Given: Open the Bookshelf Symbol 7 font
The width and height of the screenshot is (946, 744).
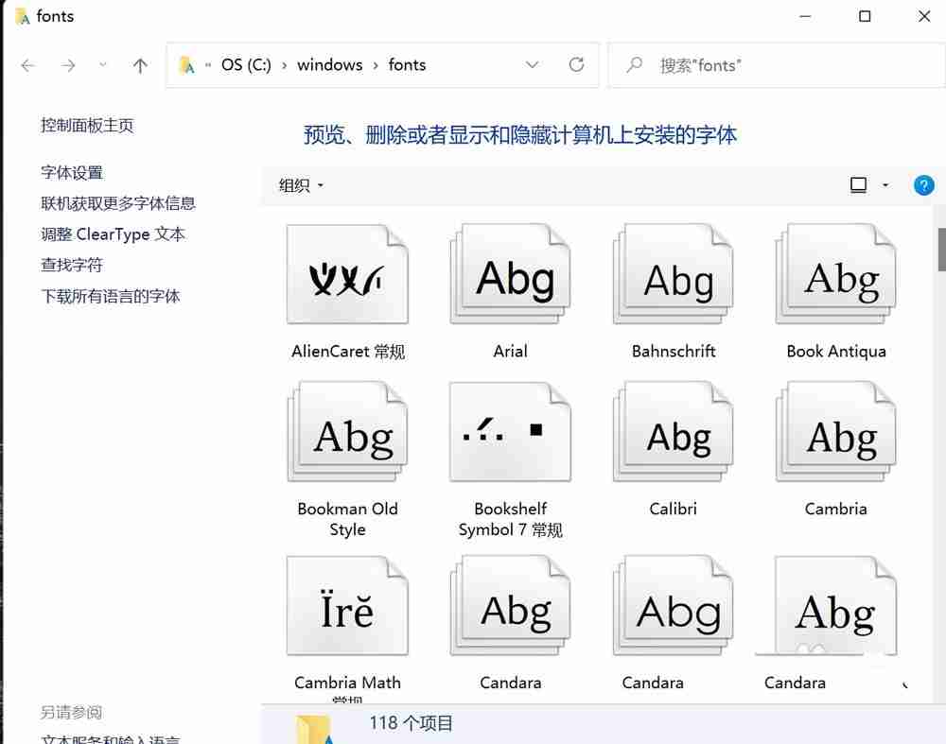Looking at the screenshot, I should pos(510,432).
